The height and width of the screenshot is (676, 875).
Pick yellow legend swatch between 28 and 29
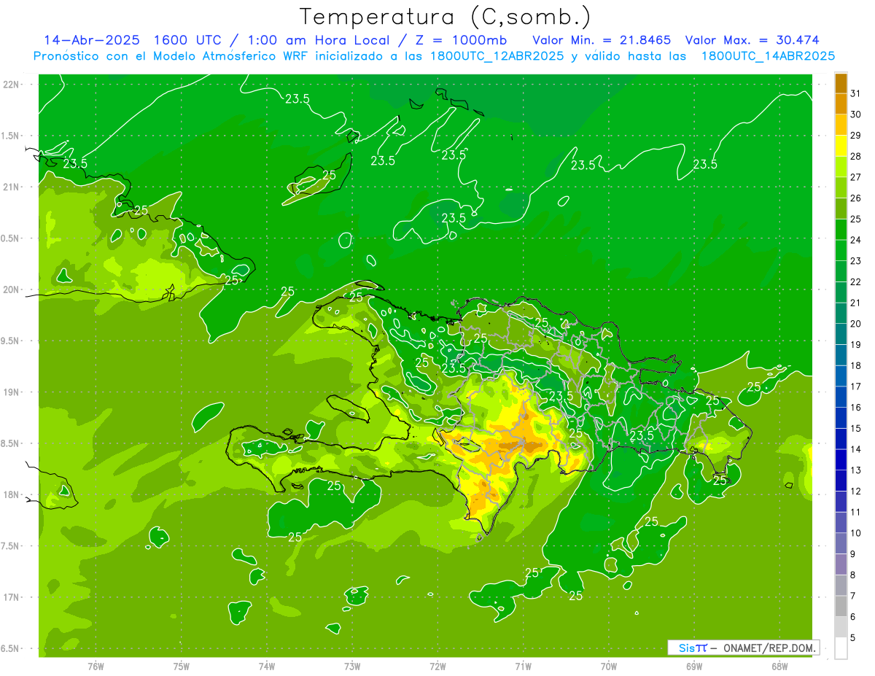pyautogui.click(x=841, y=146)
